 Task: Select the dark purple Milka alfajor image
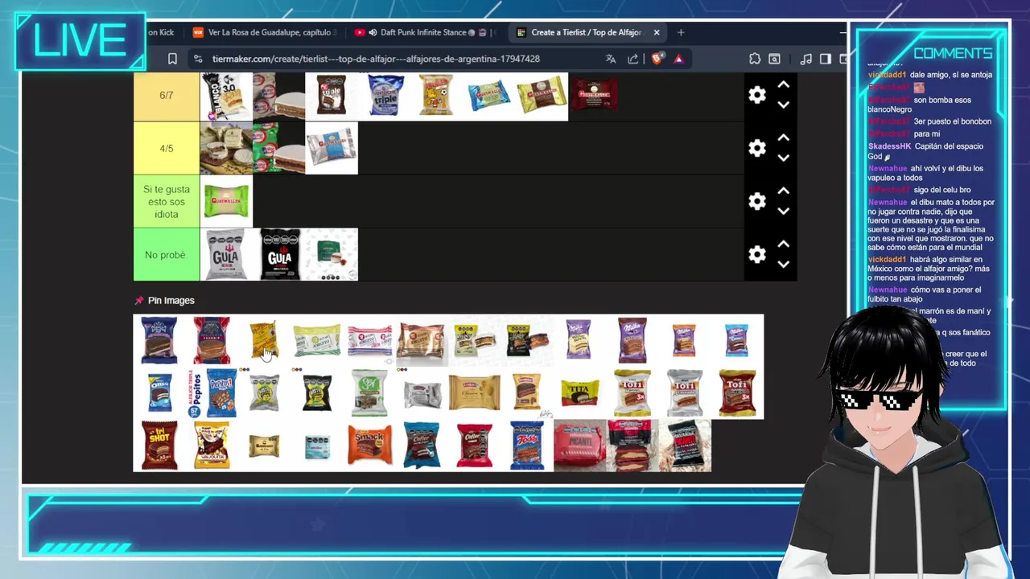click(x=632, y=341)
